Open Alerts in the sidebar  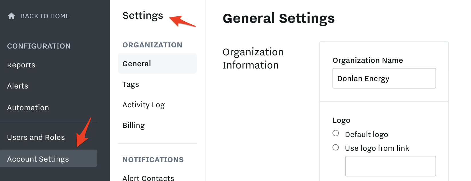[x=18, y=86]
